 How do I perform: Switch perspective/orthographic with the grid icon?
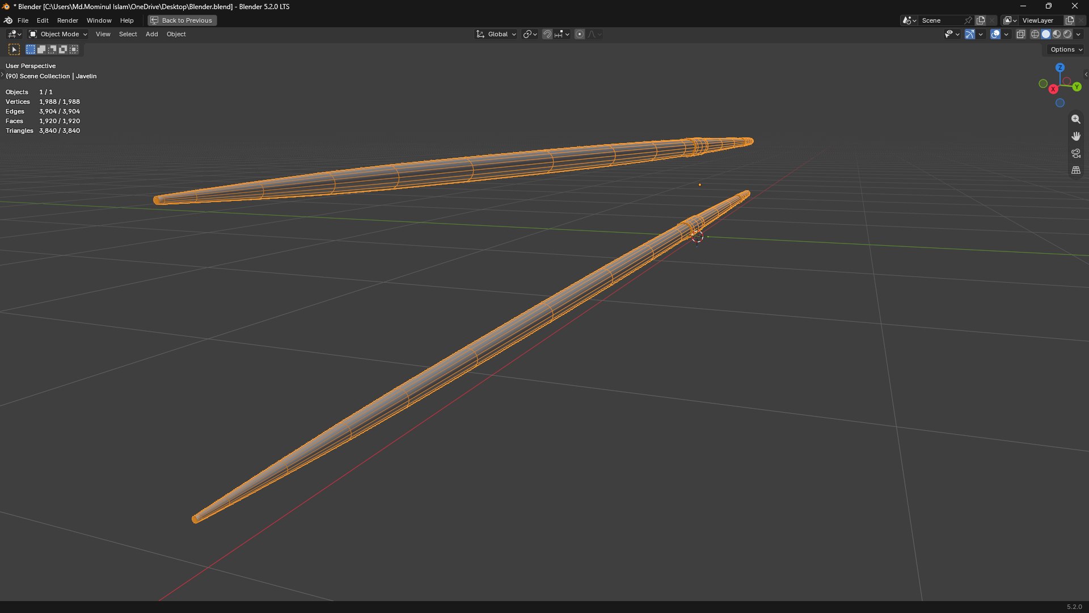[1075, 170]
